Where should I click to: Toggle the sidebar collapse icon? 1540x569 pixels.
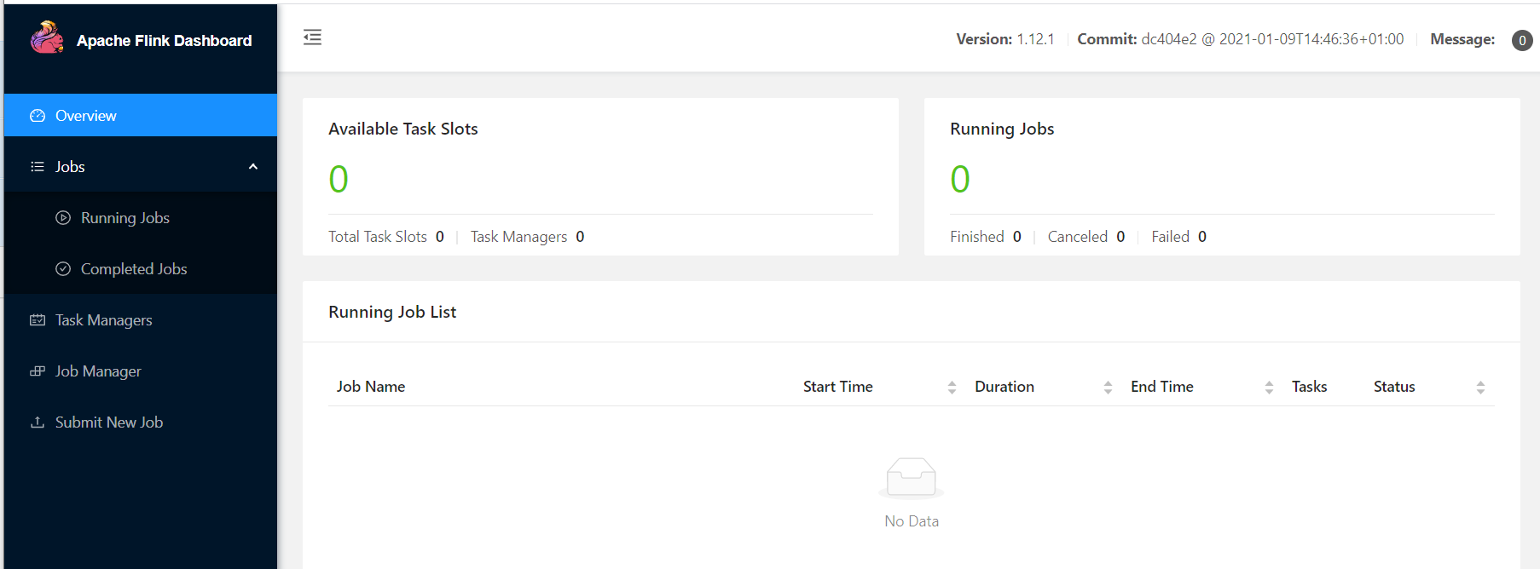pyautogui.click(x=313, y=37)
